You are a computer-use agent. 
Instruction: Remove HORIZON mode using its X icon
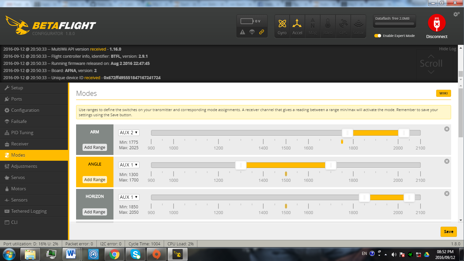coord(447,193)
